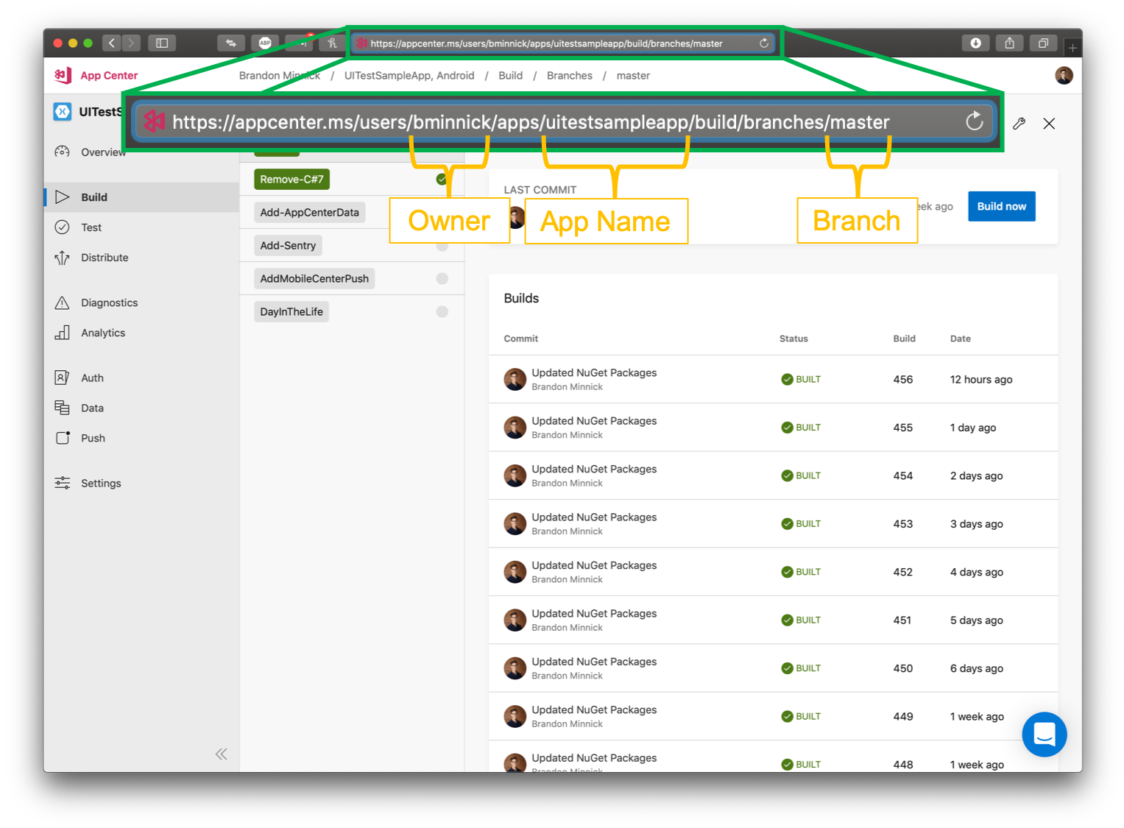The width and height of the screenshot is (1124, 828).
Task: Collapse the sidebar with the double chevron
Action: [x=222, y=754]
